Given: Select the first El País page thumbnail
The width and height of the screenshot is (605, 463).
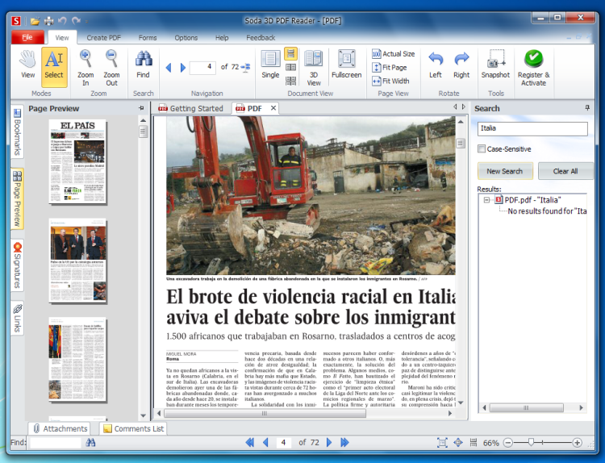Looking at the screenshot, I should click(77, 161).
